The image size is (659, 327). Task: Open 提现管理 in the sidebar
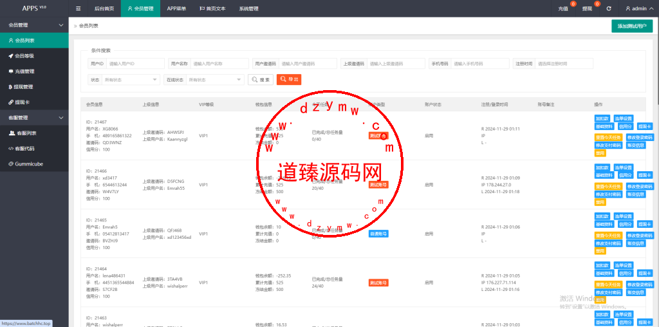34,87
